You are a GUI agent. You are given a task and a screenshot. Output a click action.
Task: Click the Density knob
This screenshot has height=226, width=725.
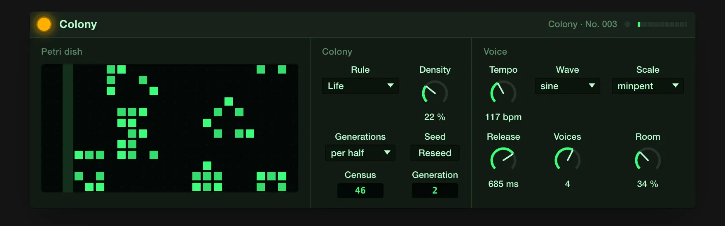pyautogui.click(x=435, y=93)
